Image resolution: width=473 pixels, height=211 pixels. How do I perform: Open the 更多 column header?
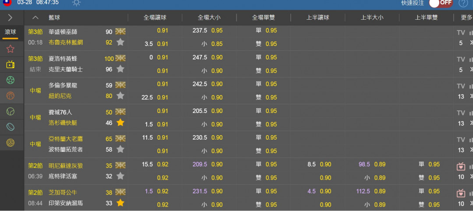466,18
